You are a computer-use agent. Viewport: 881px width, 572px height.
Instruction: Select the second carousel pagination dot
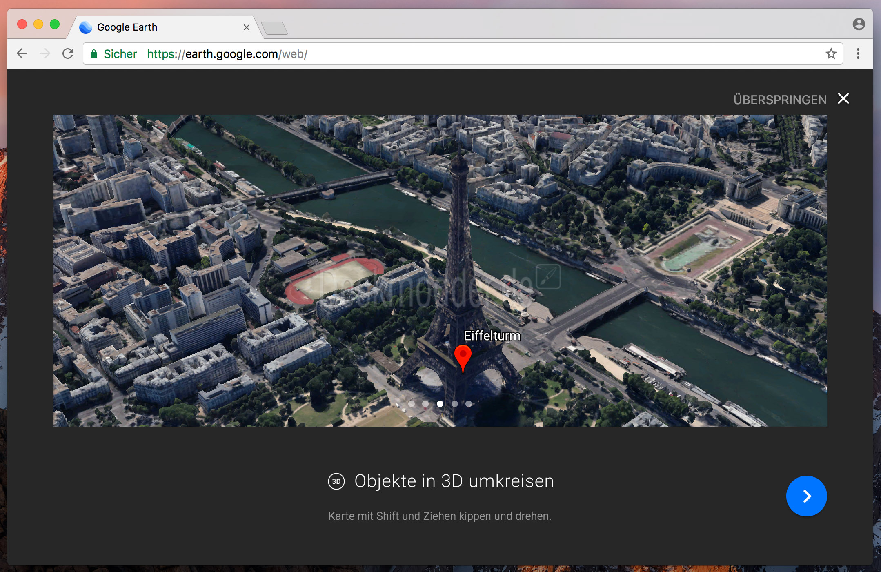425,404
